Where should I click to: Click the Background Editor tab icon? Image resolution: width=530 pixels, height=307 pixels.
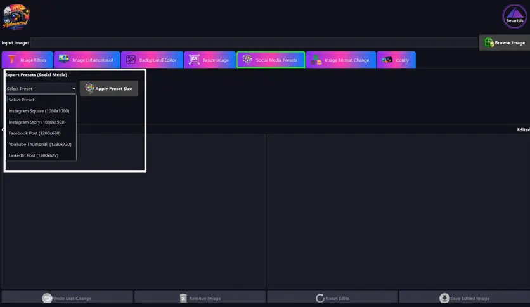pyautogui.click(x=131, y=60)
